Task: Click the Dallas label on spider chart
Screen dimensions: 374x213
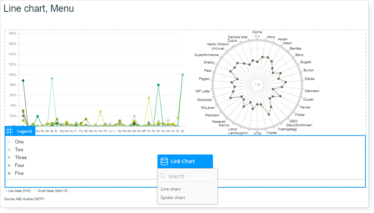Action: [310, 78]
